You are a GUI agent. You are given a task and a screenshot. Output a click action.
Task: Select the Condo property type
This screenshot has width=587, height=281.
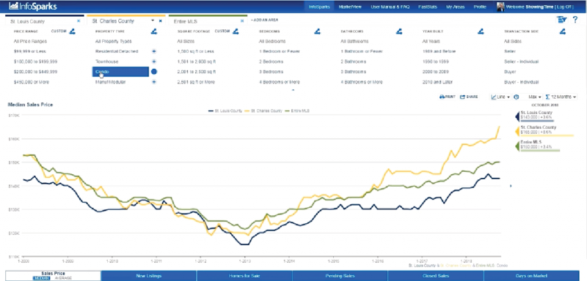click(120, 72)
